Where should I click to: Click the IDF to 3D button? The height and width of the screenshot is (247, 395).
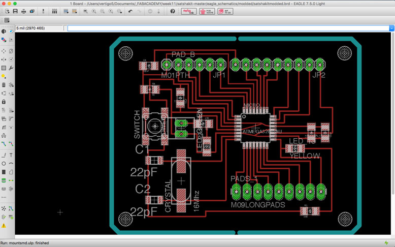(225, 11)
